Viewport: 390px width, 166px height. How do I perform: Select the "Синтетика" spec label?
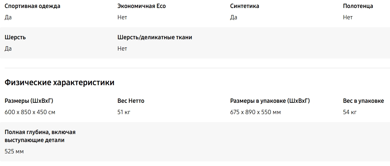pyautogui.click(x=244, y=6)
